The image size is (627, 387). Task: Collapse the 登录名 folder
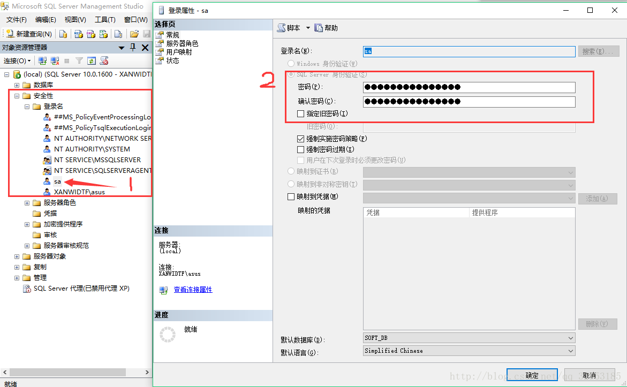point(27,107)
